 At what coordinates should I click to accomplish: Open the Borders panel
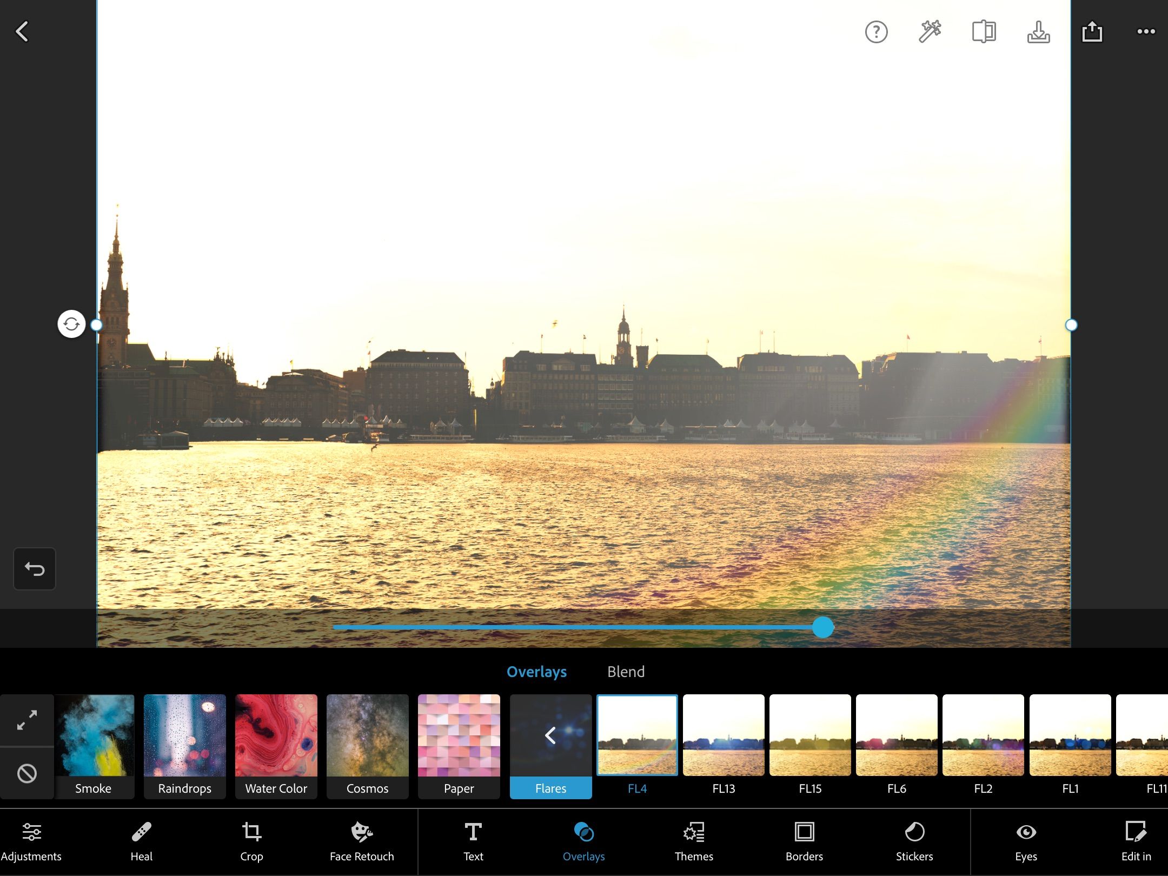coord(804,842)
